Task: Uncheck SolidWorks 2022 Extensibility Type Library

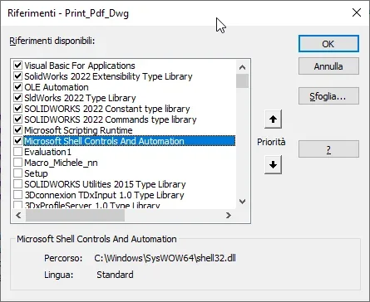Action: (17, 76)
